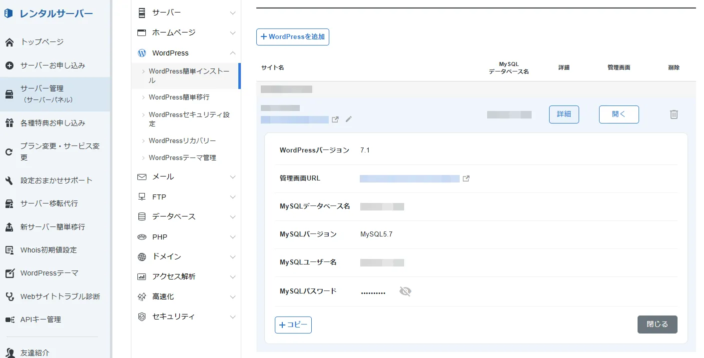Image resolution: width=704 pixels, height=358 pixels.
Task: Expand the ホームページ menu chevron
Action: point(233,32)
